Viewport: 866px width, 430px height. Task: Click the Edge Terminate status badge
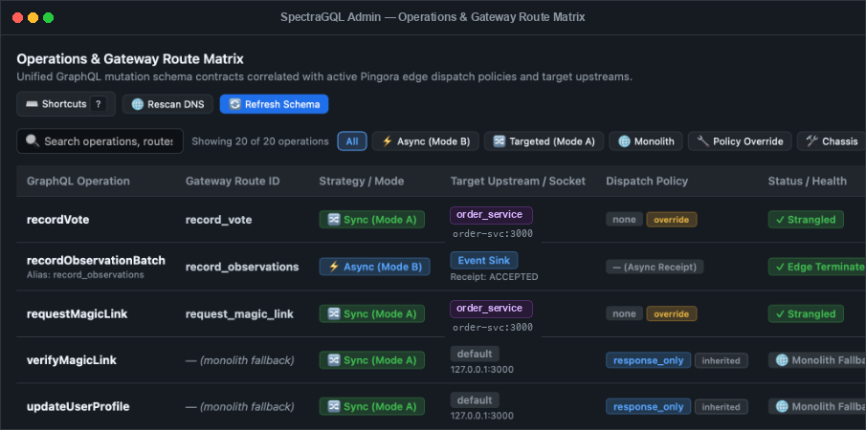(817, 267)
